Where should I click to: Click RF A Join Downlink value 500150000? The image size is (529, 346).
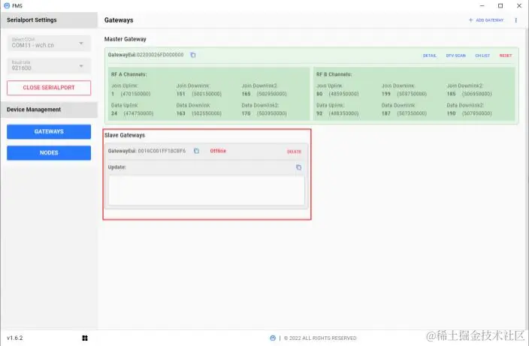click(x=207, y=94)
